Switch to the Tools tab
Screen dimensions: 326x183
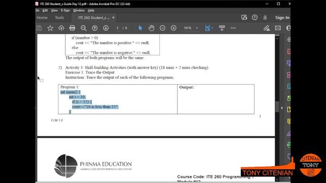(x=60, y=18)
